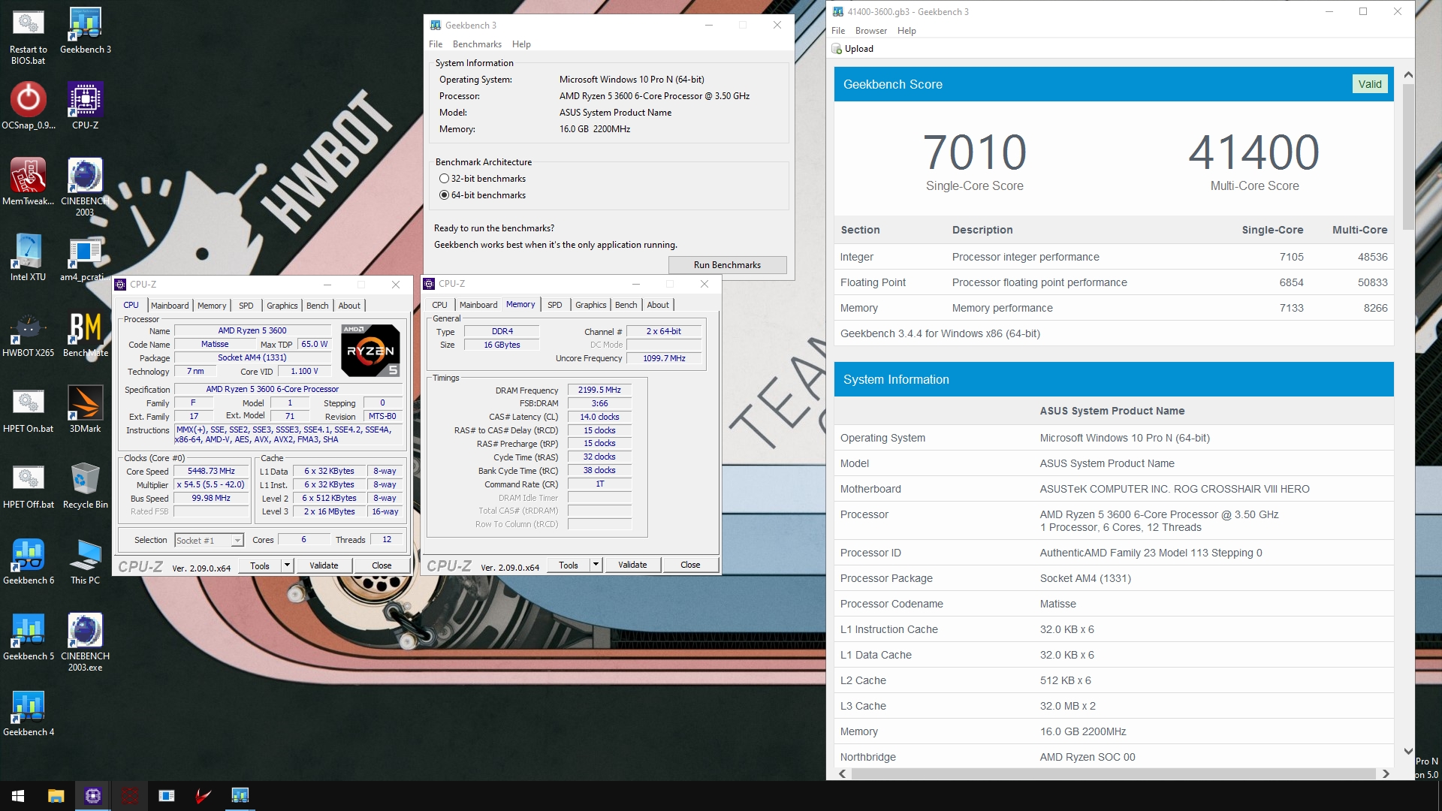Click horizontal scrollbar right arrow in results
Screen dimensions: 1442x811
coord(1386,774)
